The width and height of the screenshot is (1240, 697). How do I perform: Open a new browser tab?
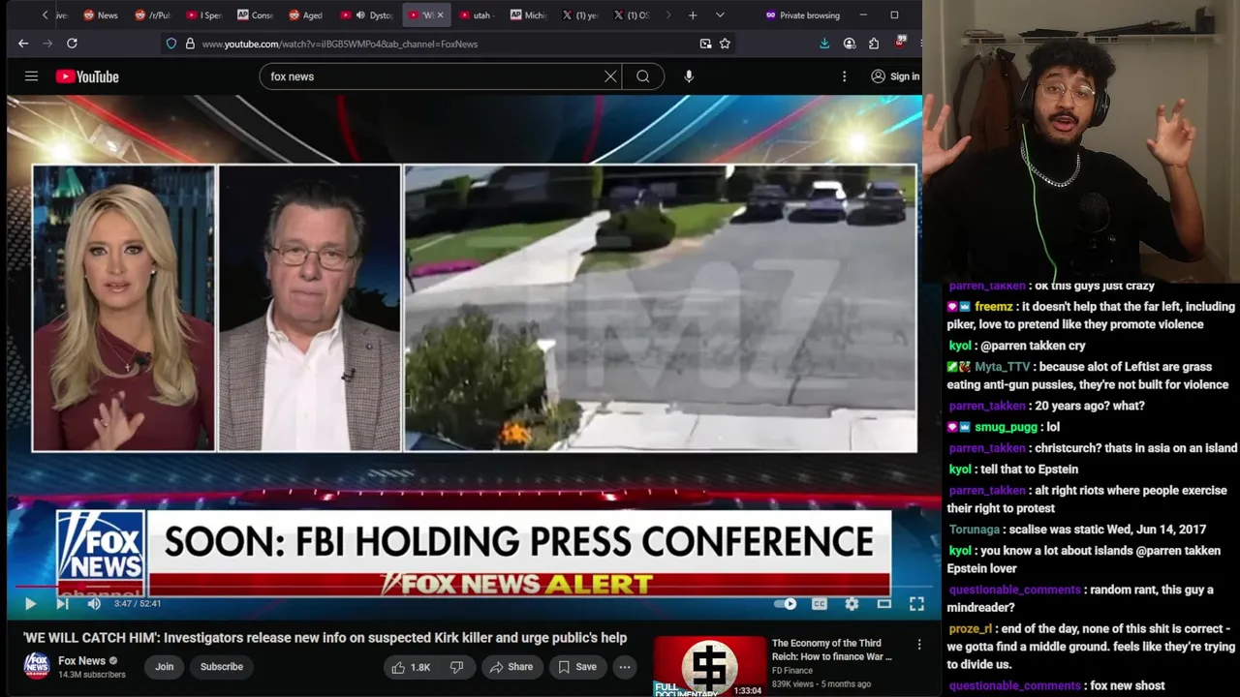[x=693, y=15]
